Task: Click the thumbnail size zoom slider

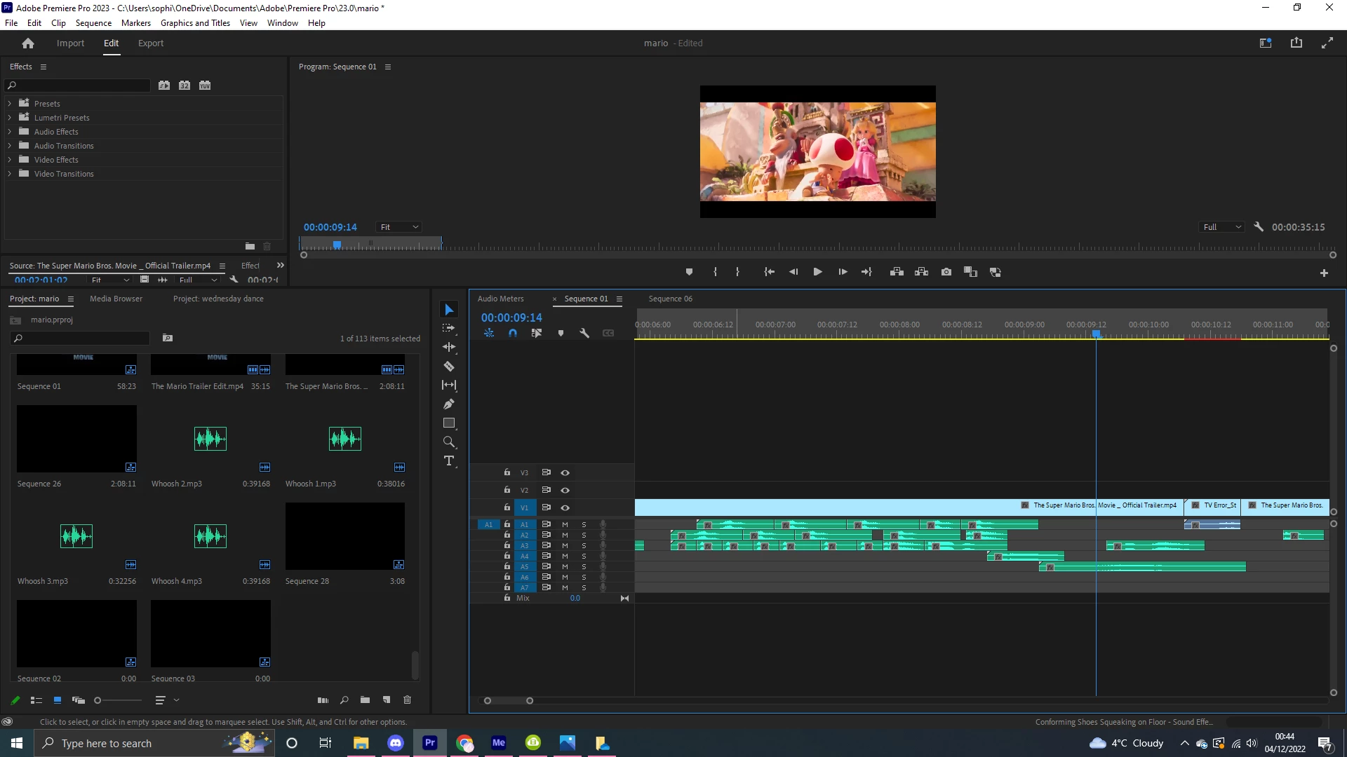Action: pos(98,700)
